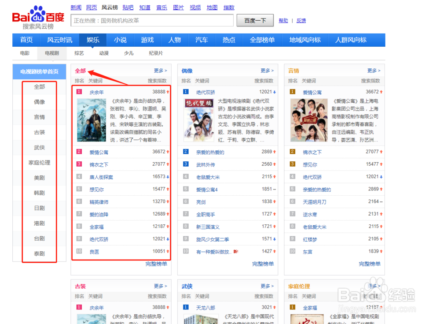Open 旋风少女第二季 in the 偶像 list
Screen dimensions: 440x324
(213, 240)
